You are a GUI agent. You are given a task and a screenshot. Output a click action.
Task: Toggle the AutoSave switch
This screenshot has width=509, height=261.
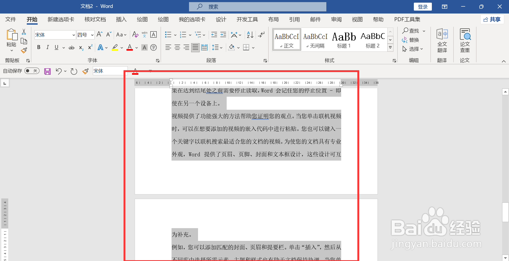point(32,71)
